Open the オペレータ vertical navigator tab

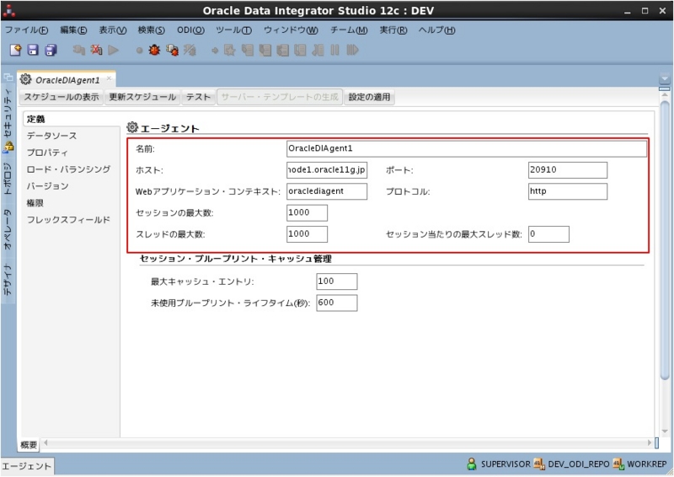(8, 229)
